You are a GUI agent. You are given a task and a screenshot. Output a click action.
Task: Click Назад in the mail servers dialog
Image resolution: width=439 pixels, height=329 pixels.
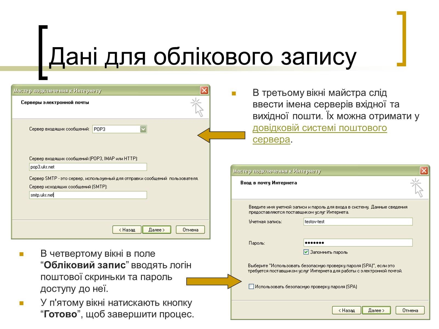point(127,230)
